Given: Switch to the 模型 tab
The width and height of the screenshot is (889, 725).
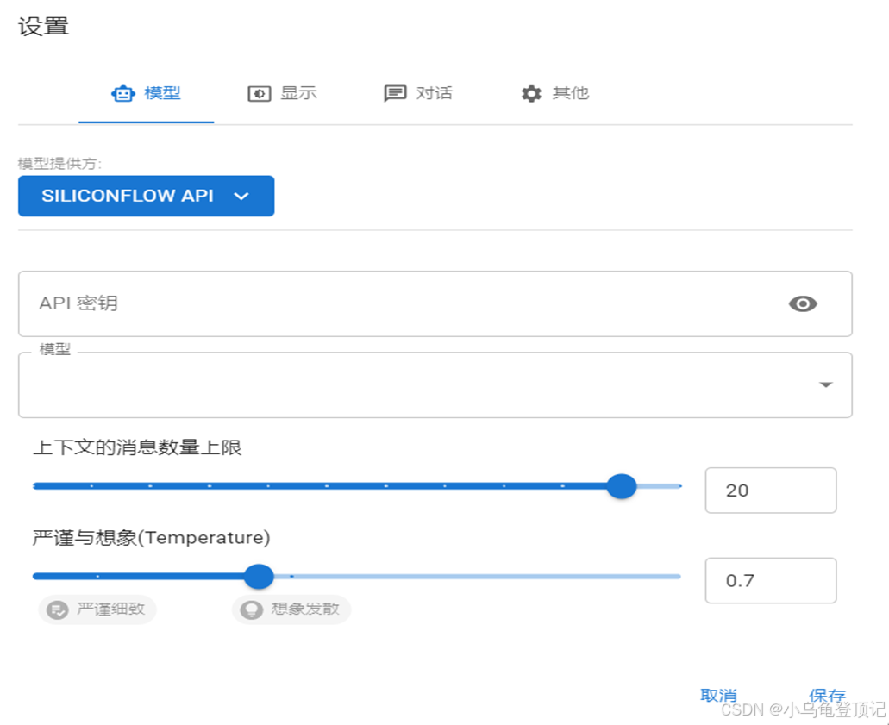Looking at the screenshot, I should click(147, 93).
